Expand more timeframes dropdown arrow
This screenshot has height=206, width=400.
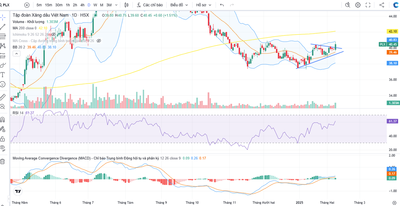117,5
